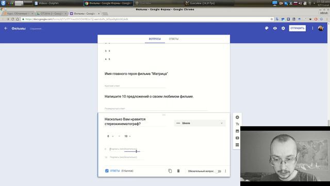This screenshot has width=330, height=186.
Task: Switch to the 'Курс: Облачные' browser tab
Action: (x=18, y=13)
